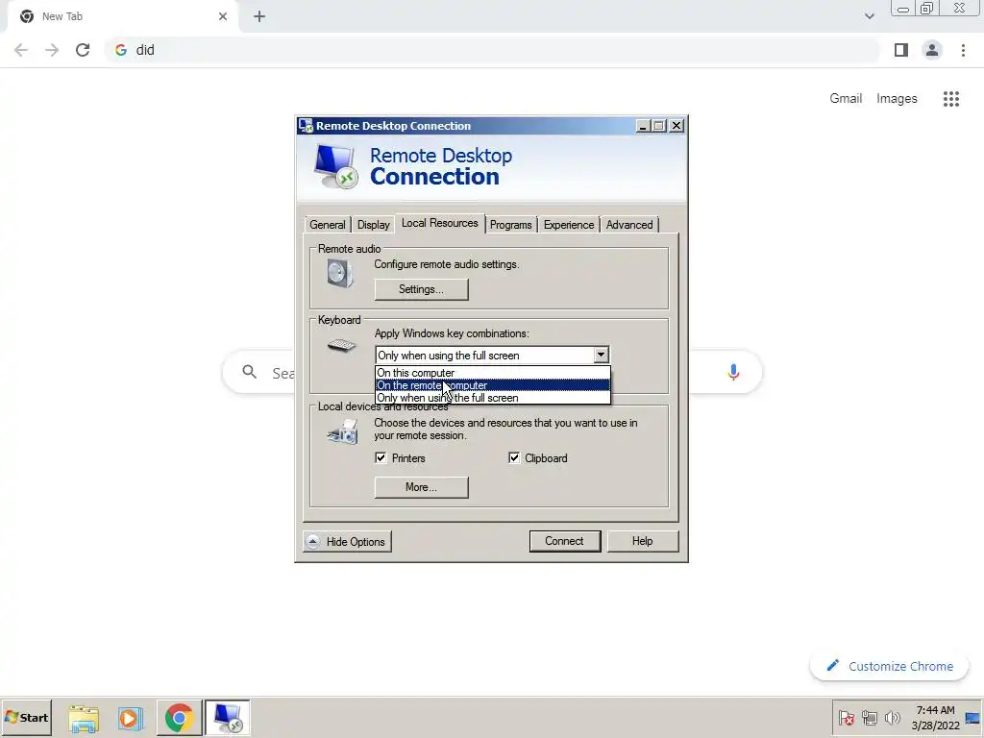Go back in Chrome browser
This screenshot has height=738, width=984.
21,50
